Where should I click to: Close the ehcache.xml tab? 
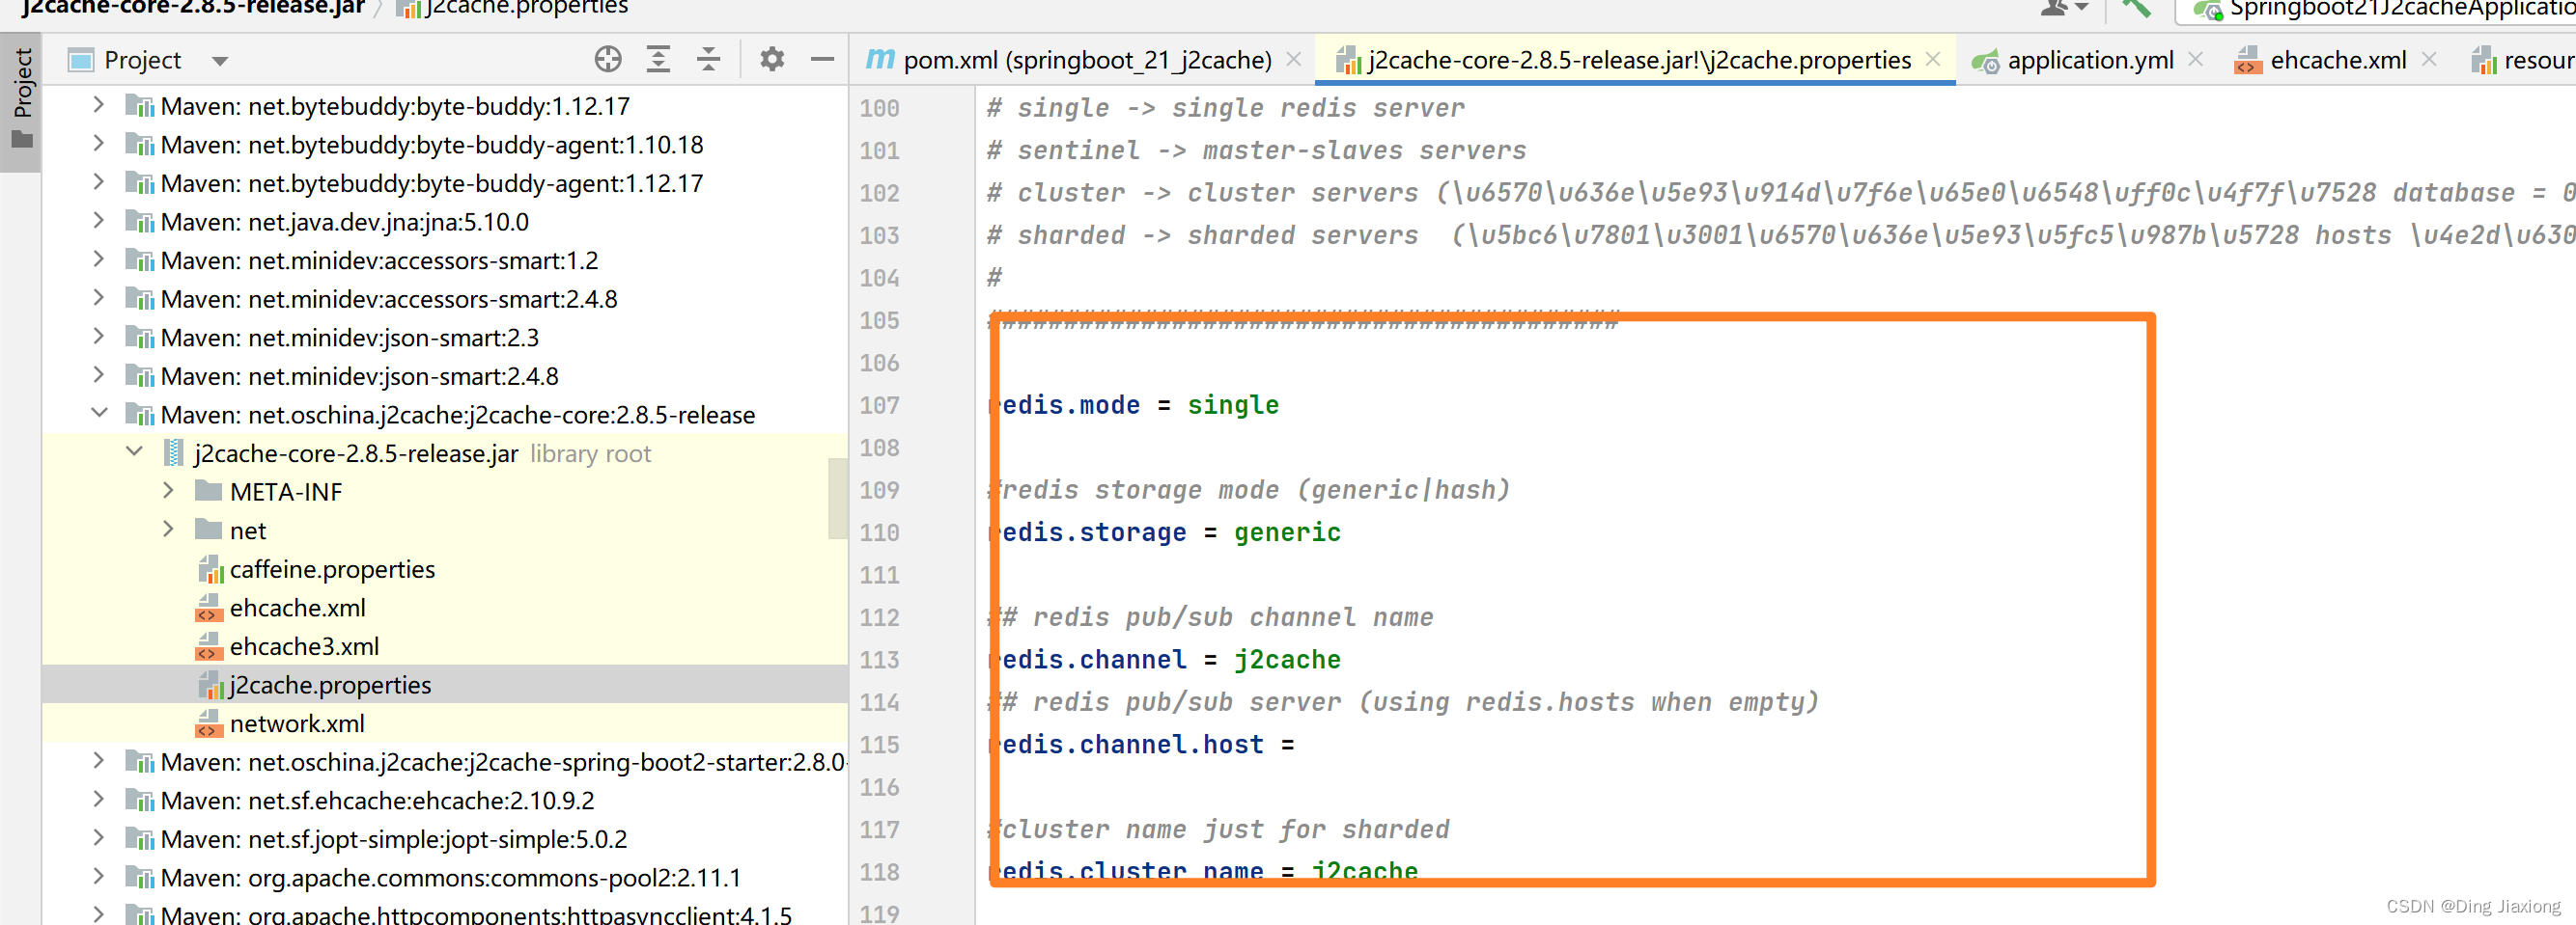[x=2429, y=60]
